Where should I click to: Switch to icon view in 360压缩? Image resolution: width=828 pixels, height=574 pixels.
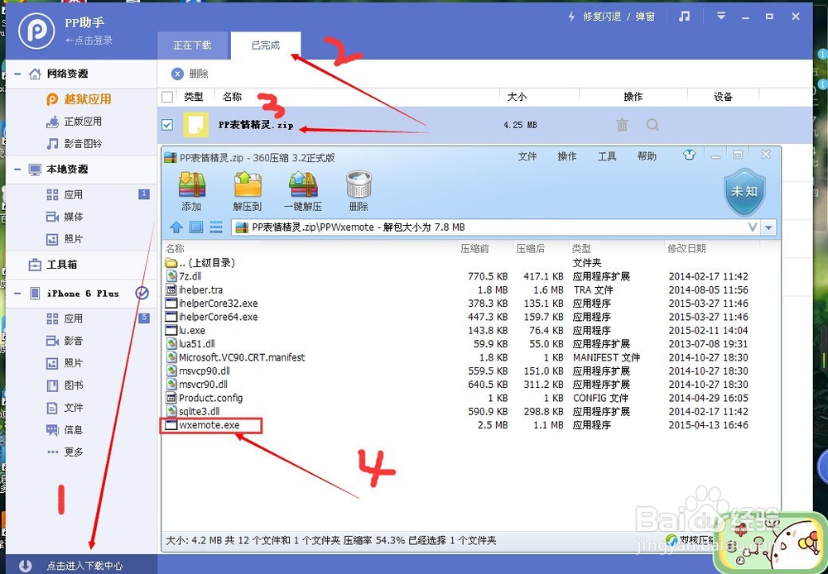[x=196, y=227]
